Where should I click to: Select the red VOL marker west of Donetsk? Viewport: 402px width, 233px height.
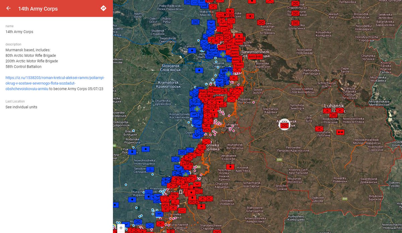click(165, 205)
